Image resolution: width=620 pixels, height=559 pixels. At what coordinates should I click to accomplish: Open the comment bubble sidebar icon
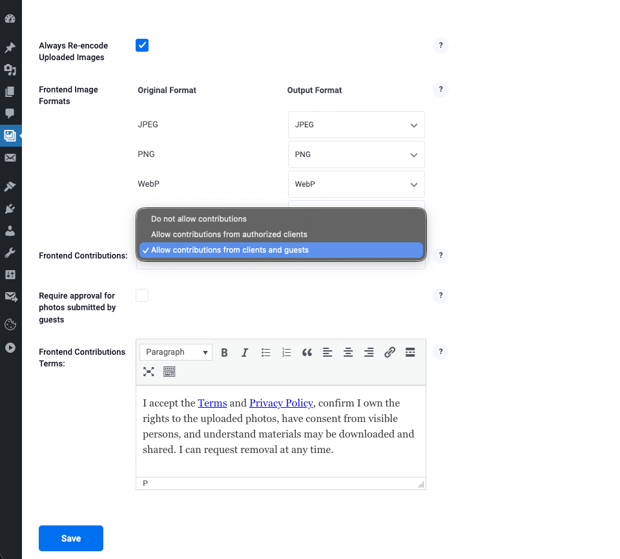click(10, 114)
